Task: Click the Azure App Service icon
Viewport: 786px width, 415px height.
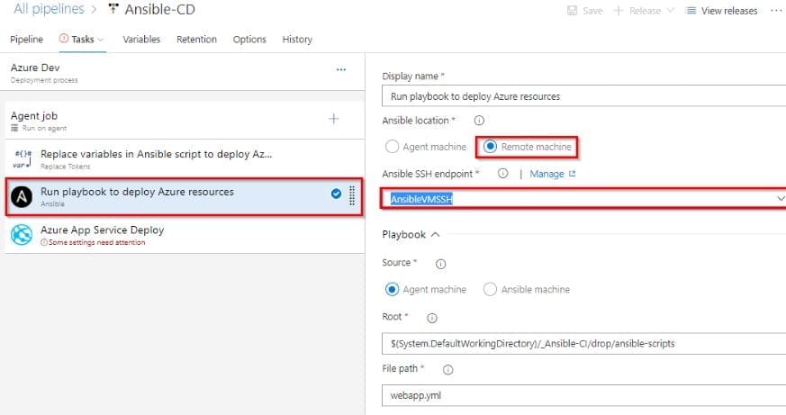Action: click(22, 235)
